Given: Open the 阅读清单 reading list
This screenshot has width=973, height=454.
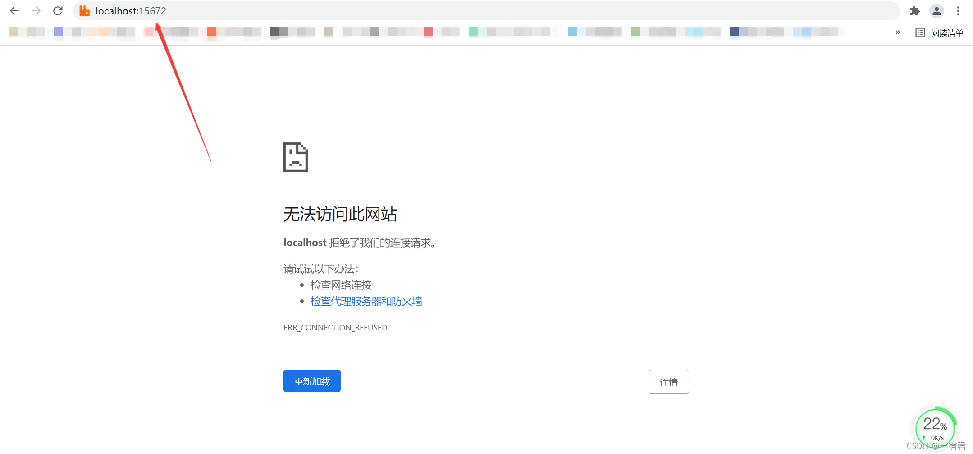Looking at the screenshot, I should [940, 32].
